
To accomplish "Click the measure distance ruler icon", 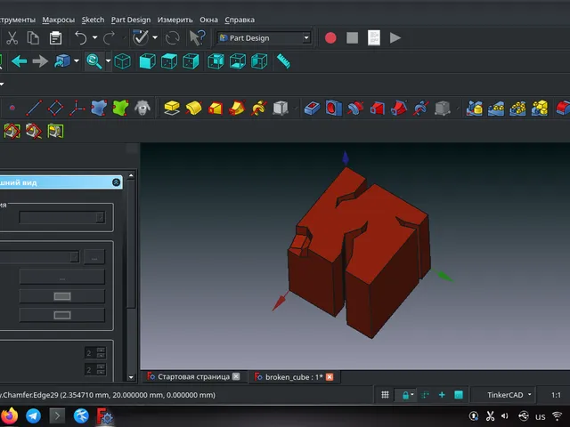I will (283, 61).
